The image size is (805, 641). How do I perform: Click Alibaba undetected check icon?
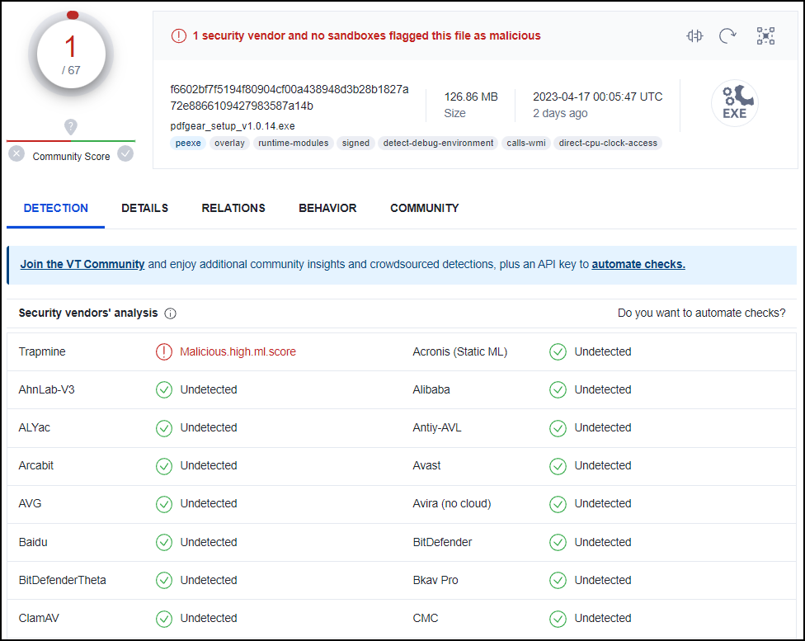point(558,390)
